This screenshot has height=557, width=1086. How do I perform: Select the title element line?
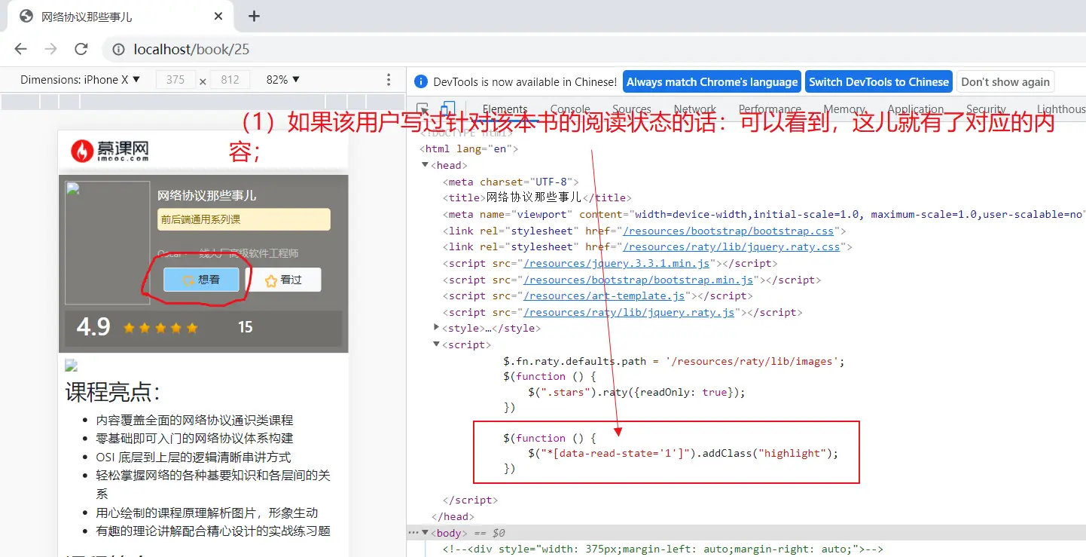[537, 197]
